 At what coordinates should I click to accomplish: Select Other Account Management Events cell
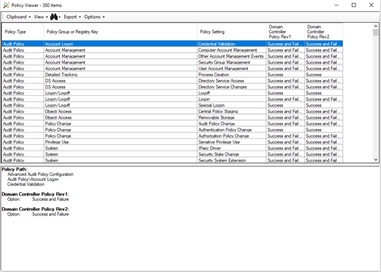[231, 56]
